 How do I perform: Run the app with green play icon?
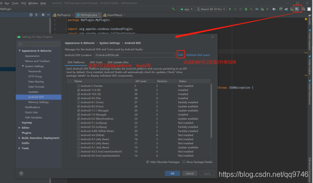pos(230,9)
